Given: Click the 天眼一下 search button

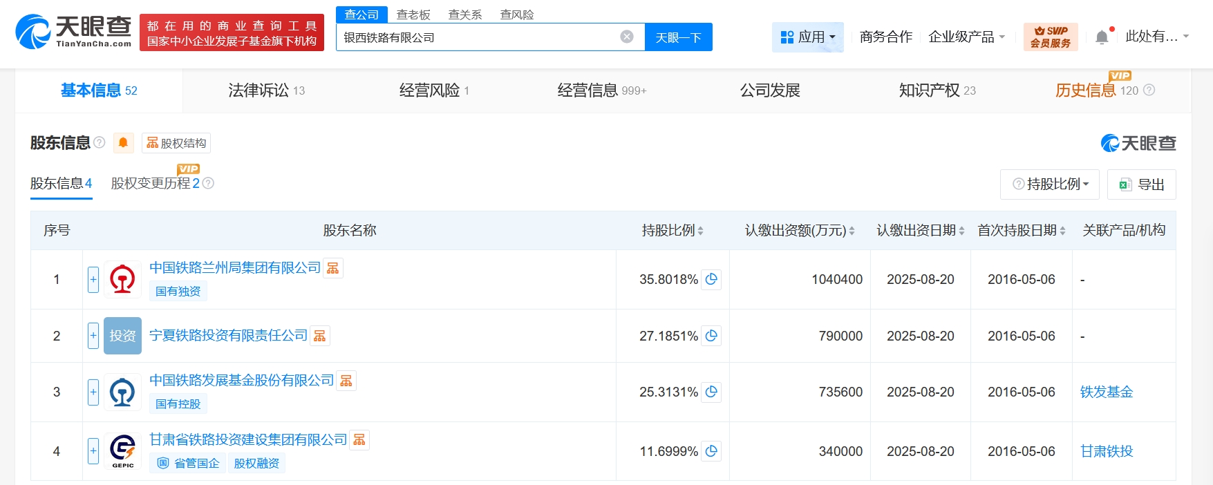Looking at the screenshot, I should [x=678, y=37].
